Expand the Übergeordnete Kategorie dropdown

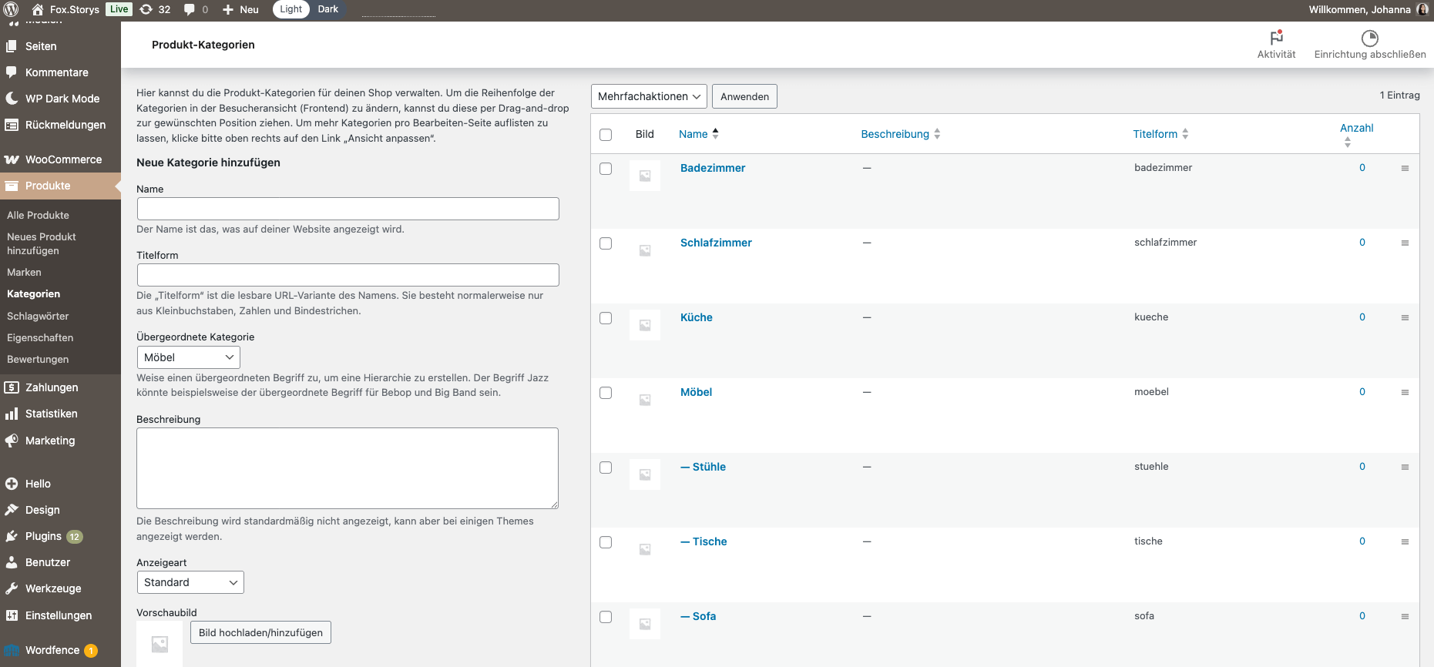pos(188,357)
